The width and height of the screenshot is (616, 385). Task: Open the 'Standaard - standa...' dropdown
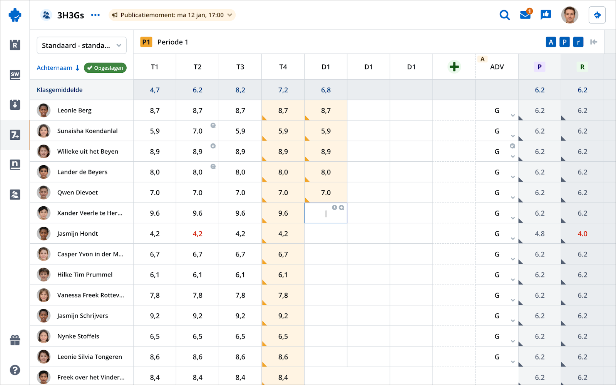pos(82,45)
